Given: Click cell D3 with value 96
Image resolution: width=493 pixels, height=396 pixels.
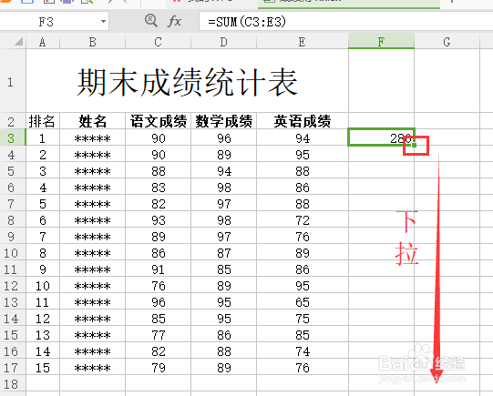Looking at the screenshot, I should 223,138.
